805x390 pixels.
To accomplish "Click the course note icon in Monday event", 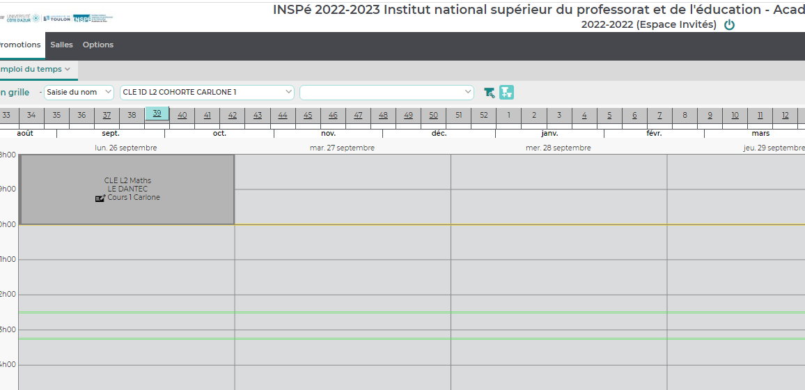I will pos(100,198).
